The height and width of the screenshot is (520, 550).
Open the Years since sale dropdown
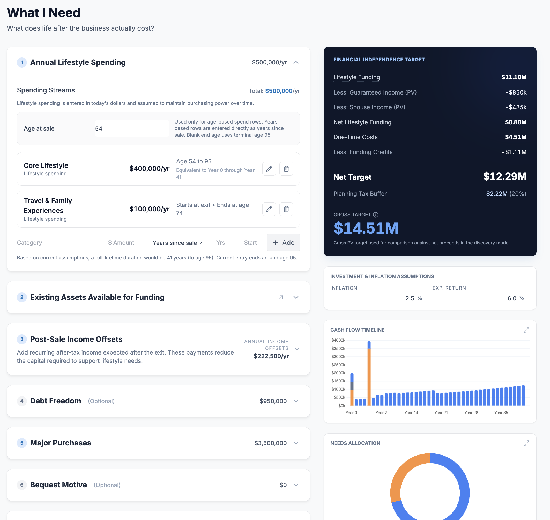tap(177, 243)
